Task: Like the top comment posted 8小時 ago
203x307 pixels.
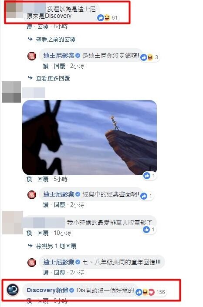Action: pyautogui.click(x=30, y=27)
